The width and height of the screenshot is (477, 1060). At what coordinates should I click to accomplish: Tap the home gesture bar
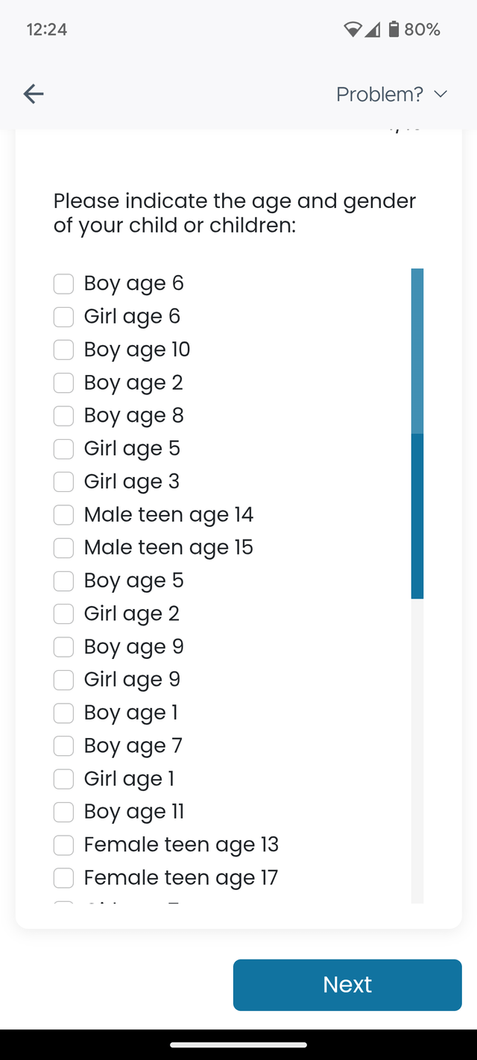click(238, 1044)
